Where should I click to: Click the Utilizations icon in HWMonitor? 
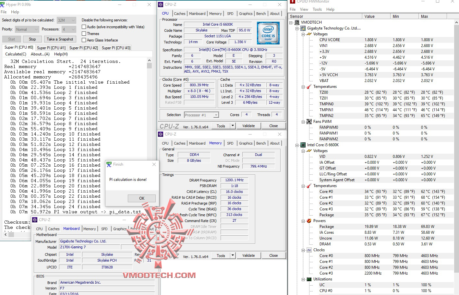pos(309,279)
